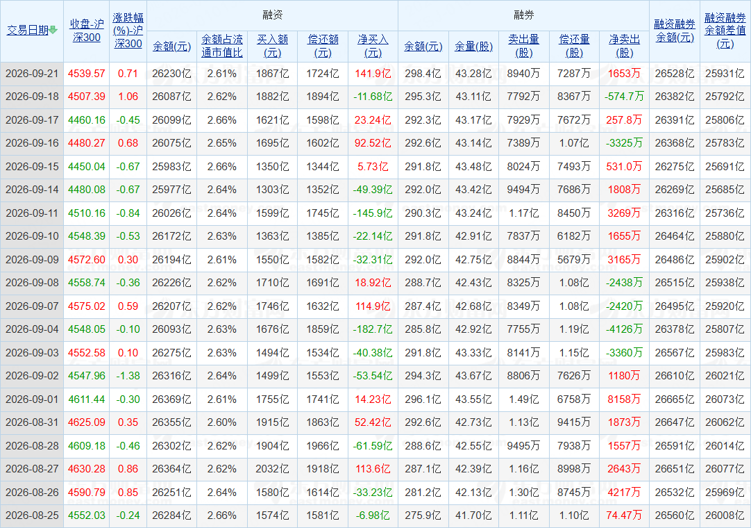Click the 余额占流通市值比 header link
Viewport: 751px width, 528px height.
tap(221, 46)
